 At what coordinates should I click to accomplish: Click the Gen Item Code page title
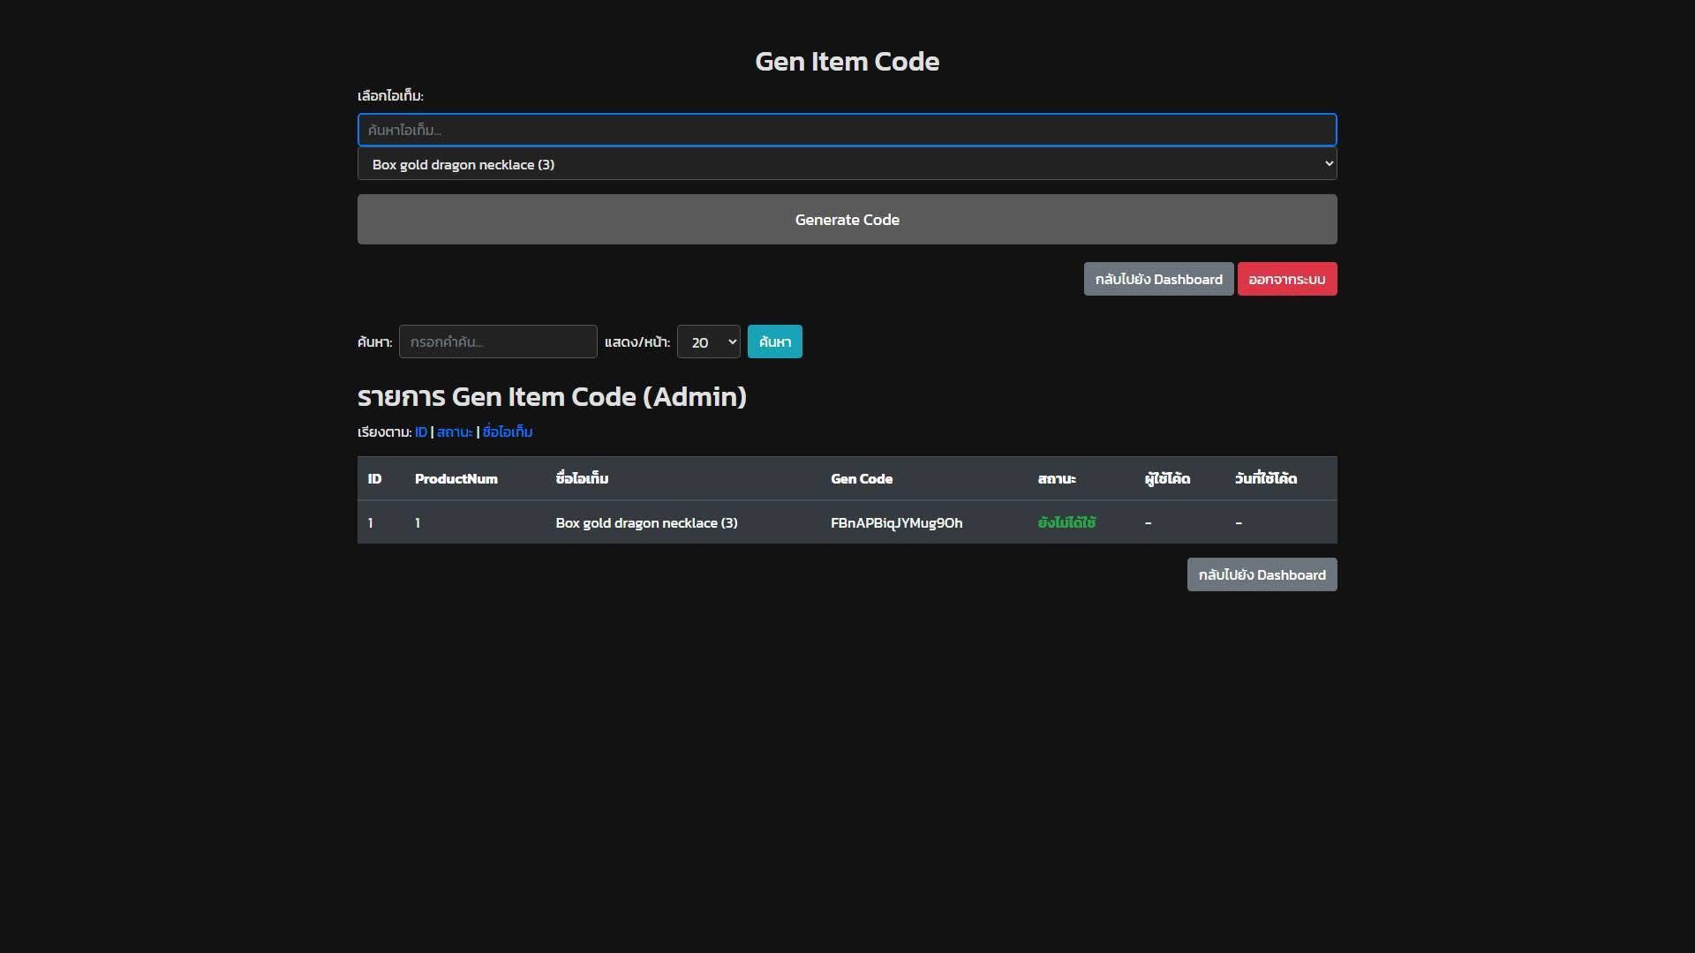pos(847,61)
